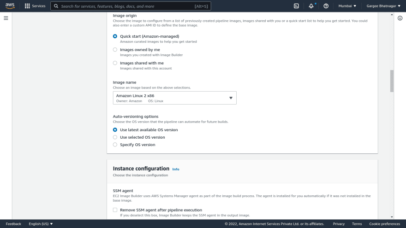Click the Feedback link in footer
The width and height of the screenshot is (406, 228).
(13, 224)
